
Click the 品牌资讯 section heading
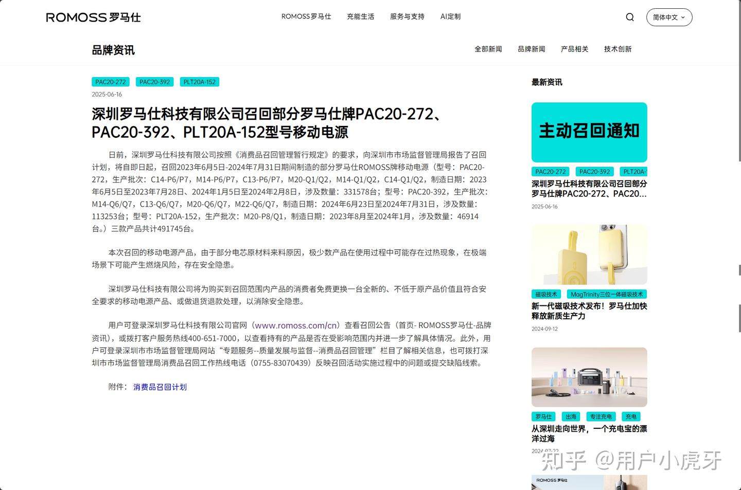pyautogui.click(x=113, y=50)
